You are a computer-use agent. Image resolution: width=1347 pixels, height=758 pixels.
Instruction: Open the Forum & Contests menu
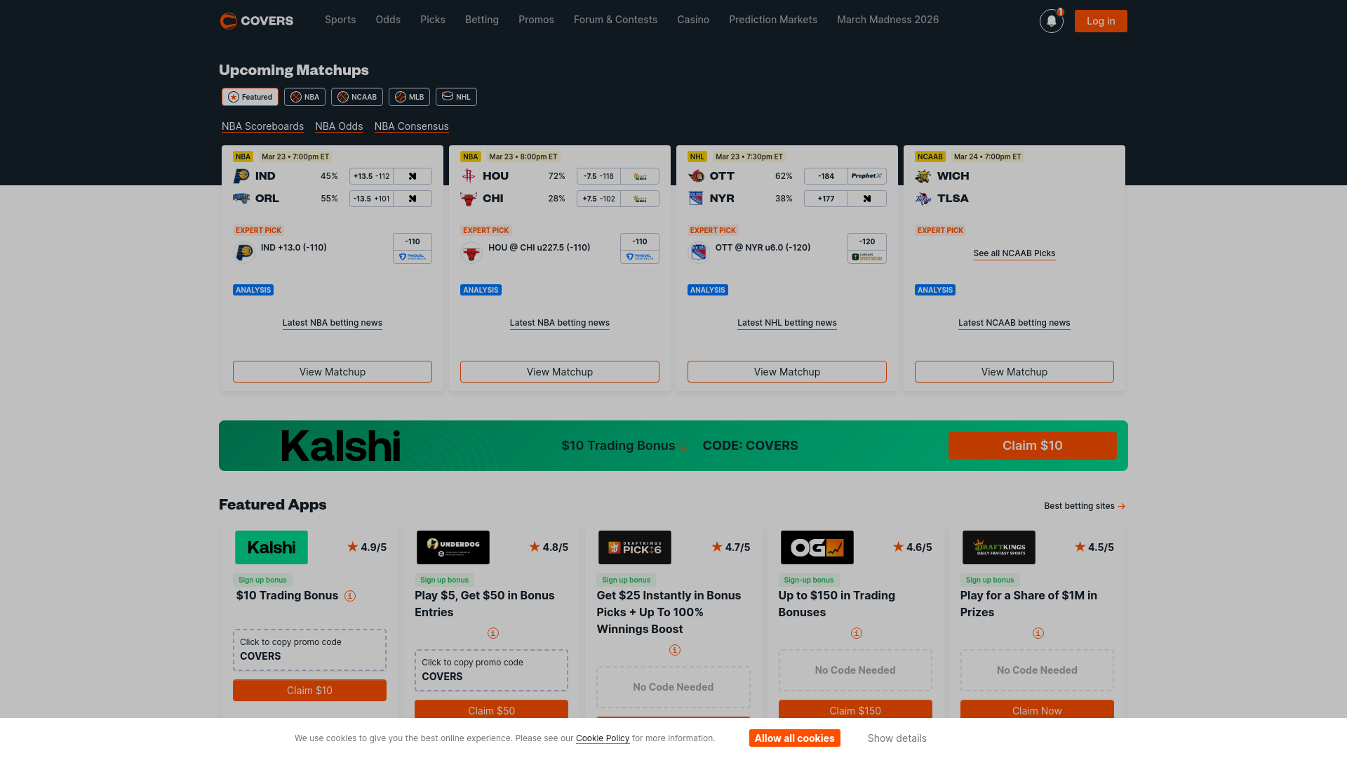coord(615,20)
